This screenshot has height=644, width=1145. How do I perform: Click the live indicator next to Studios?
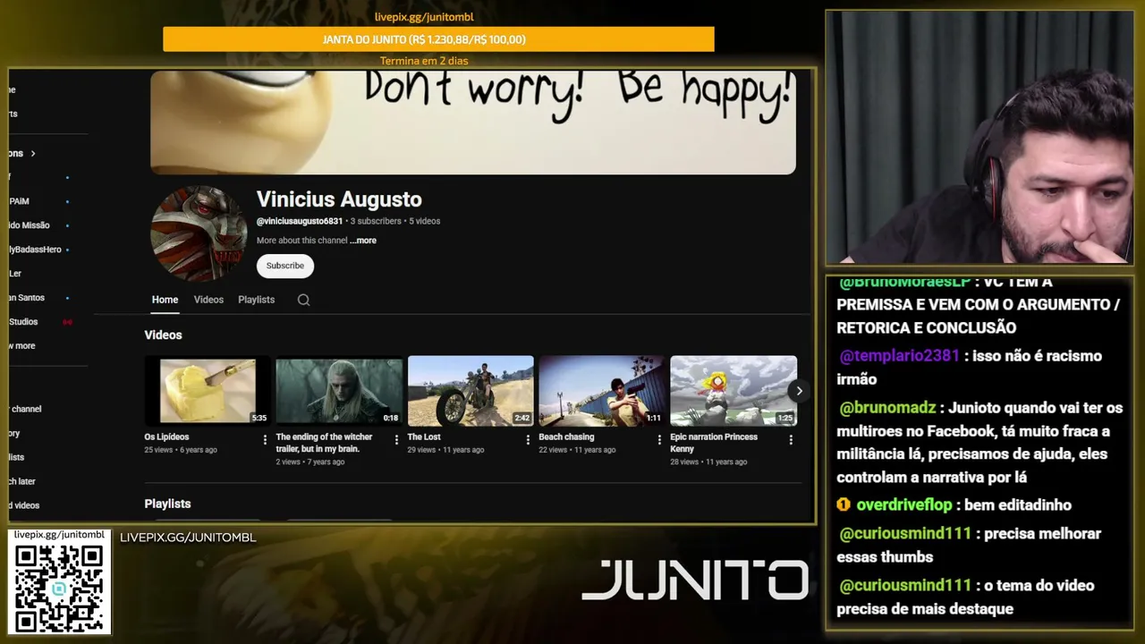(67, 322)
